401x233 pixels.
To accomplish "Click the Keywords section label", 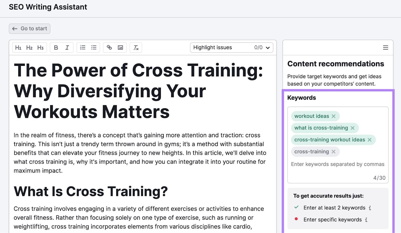I will pos(302,98).
